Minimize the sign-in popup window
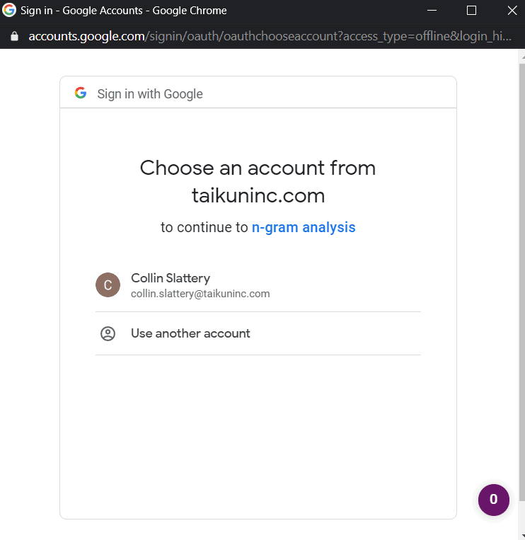Image resolution: width=525 pixels, height=540 pixels. click(432, 11)
